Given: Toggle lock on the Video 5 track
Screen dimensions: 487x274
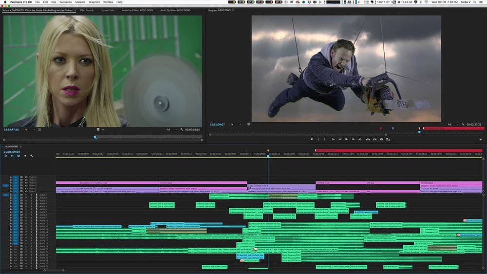Looking at the screenshot, I should pos(11,180).
